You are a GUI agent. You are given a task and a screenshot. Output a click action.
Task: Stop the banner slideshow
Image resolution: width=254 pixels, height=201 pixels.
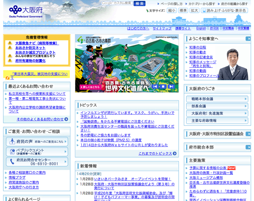[x=163, y=87]
